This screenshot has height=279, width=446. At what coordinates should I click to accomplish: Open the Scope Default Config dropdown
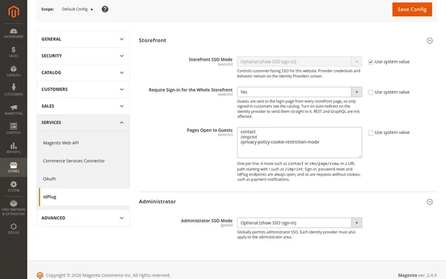point(77,9)
